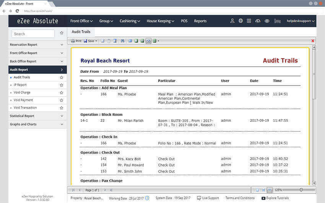Expand the Back Office Report section
This screenshot has height=203, width=325.
pyautogui.click(x=37, y=61)
